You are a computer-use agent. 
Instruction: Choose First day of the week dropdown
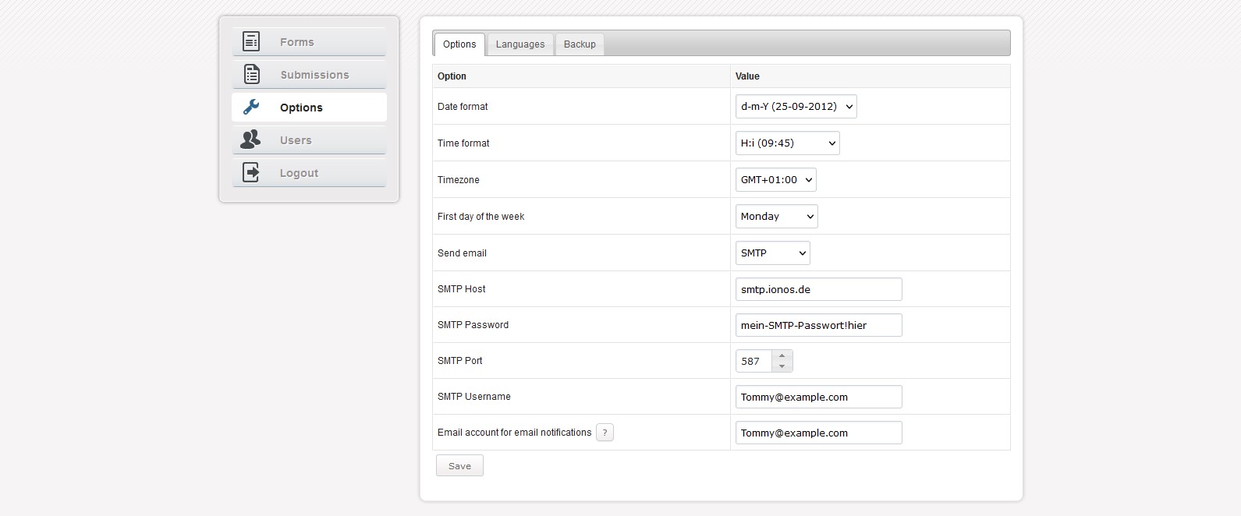point(776,217)
